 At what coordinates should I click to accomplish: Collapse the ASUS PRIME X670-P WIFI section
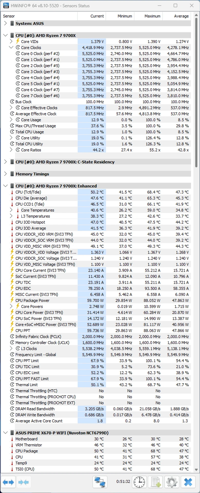click(5, 433)
